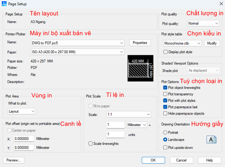Screen dimensions: 225x167
Task: Click the landscape orientation page icon
Action: [x=211, y=139]
